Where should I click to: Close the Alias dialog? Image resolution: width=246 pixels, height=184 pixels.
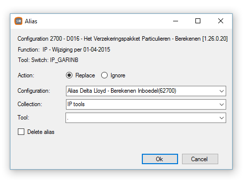click(221, 21)
